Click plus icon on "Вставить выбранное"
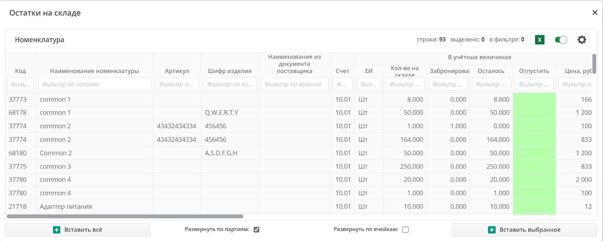The width and height of the screenshot is (603, 241). coord(492,230)
